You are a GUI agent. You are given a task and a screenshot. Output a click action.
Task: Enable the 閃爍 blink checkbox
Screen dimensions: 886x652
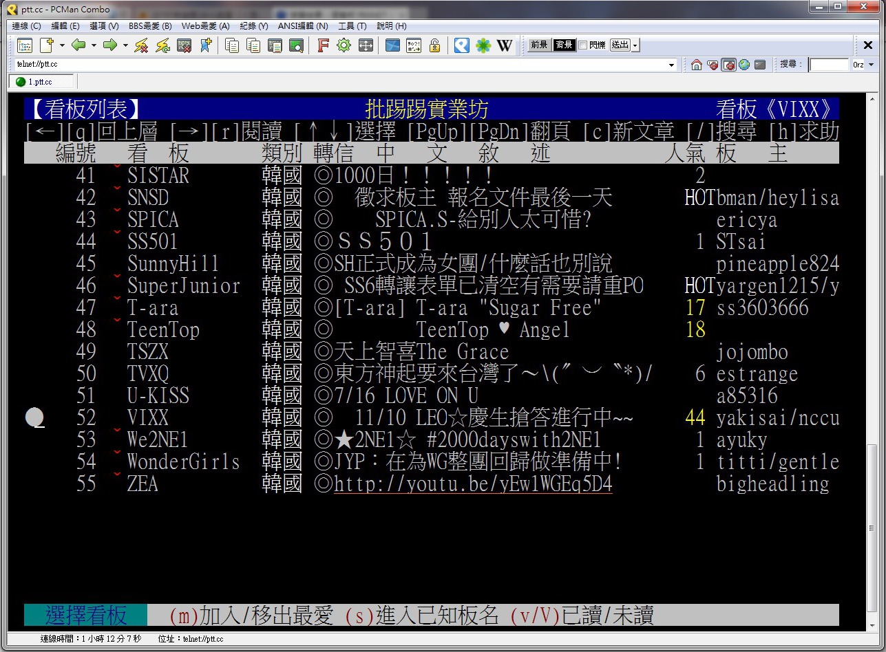(x=582, y=45)
